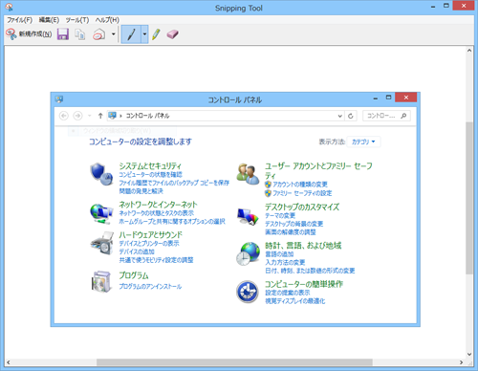Click the Hardware and Sound printer icon

tap(102, 243)
